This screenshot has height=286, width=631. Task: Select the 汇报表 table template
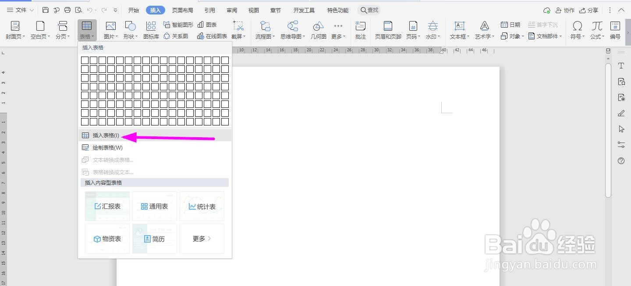[107, 206]
